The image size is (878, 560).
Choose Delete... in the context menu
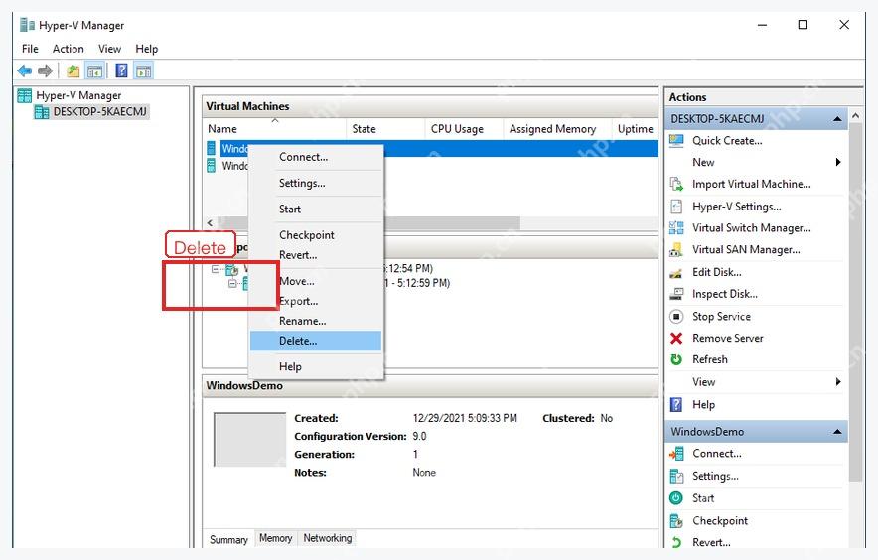316,341
